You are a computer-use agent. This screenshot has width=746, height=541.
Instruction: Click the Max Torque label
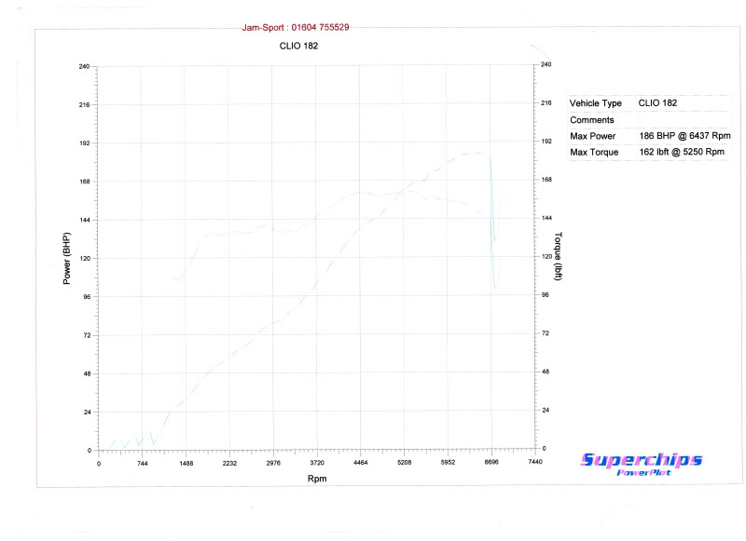(x=595, y=152)
